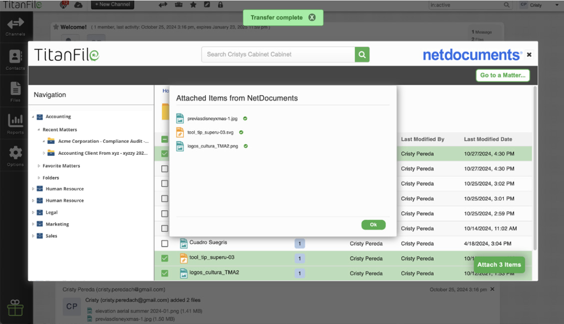Screen dimensions: 564x324
Task: Open Contacts in the left sidebar
Action: (15, 60)
